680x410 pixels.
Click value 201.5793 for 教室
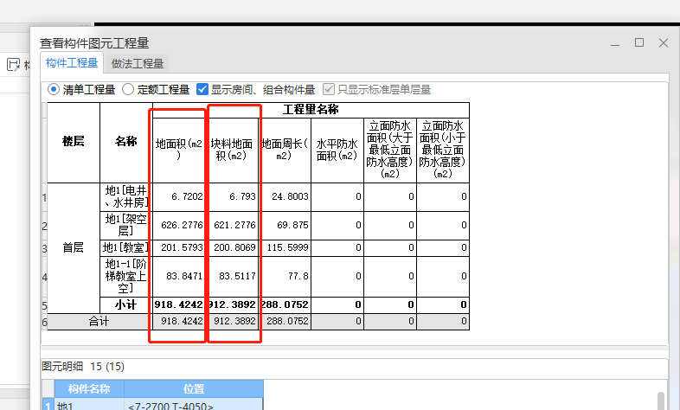179,248
